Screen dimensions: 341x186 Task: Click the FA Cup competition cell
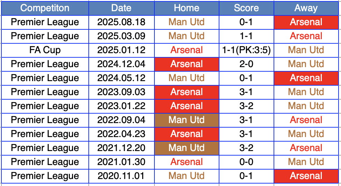(45, 50)
